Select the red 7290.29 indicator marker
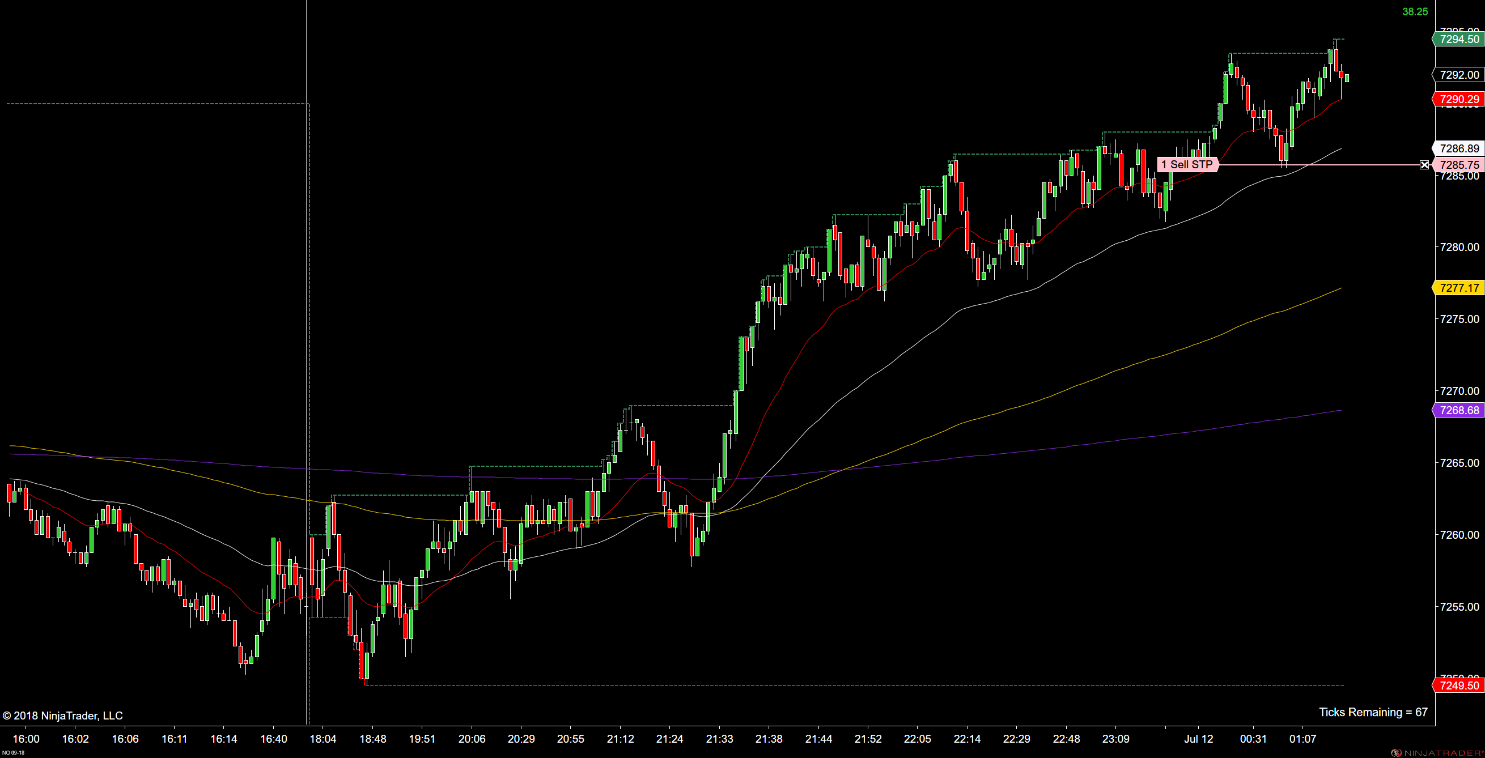The height and width of the screenshot is (758, 1485). 1458,99
